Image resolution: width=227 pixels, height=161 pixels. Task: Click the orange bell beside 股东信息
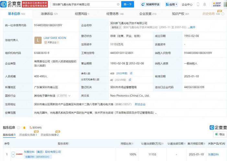pos(24,128)
